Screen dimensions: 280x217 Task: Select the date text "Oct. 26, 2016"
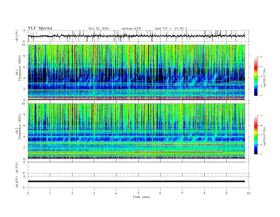click(98, 28)
